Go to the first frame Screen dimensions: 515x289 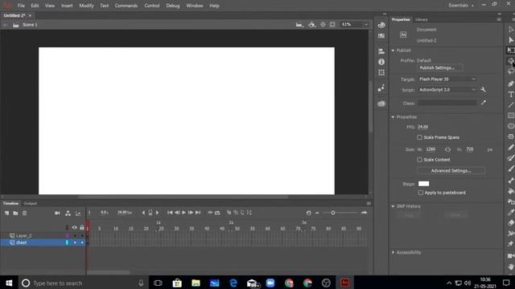(170, 212)
